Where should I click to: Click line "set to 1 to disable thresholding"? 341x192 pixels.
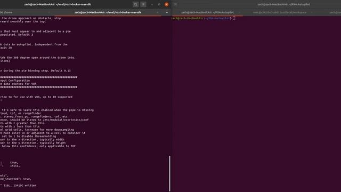(x=28, y=137)
